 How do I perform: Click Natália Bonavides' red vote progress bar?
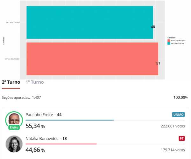coord(61,144)
